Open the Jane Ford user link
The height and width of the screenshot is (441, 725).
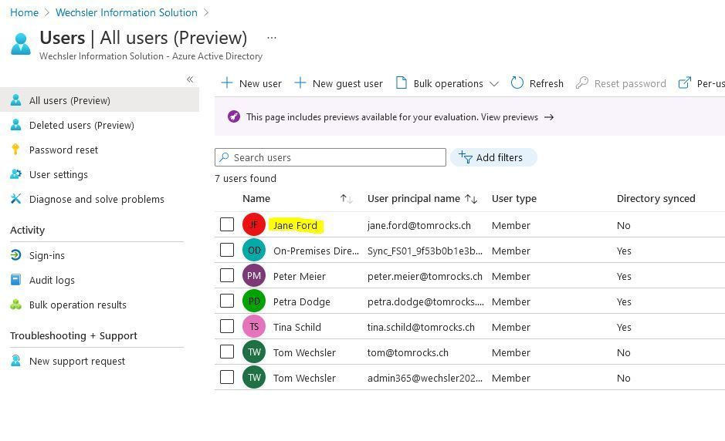[295, 225]
